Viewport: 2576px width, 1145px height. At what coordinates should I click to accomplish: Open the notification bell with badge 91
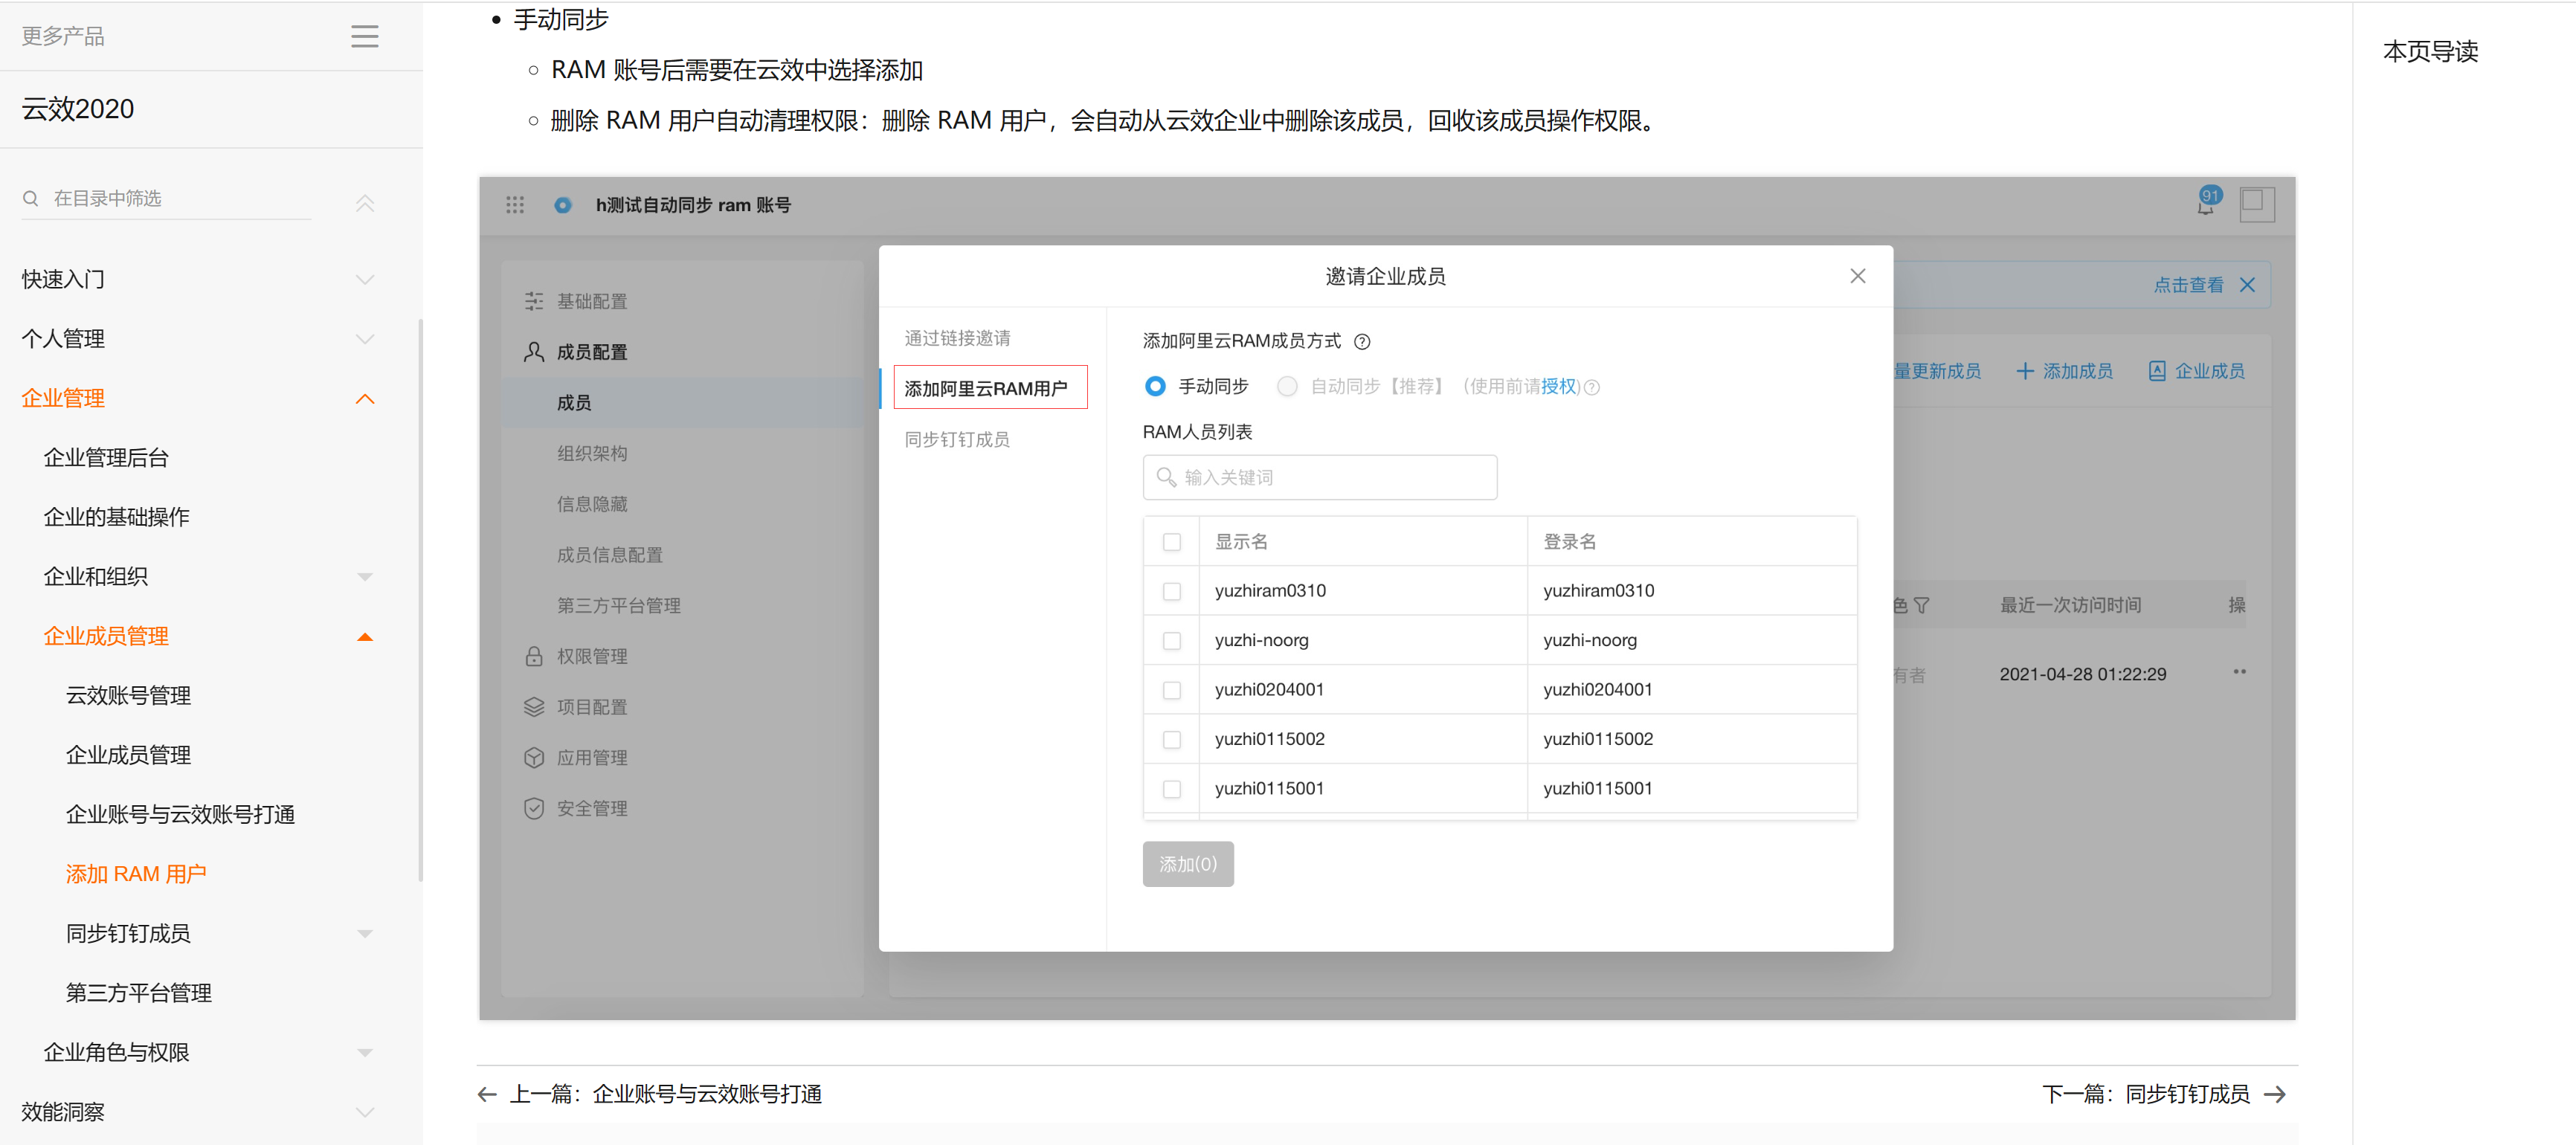[2207, 202]
